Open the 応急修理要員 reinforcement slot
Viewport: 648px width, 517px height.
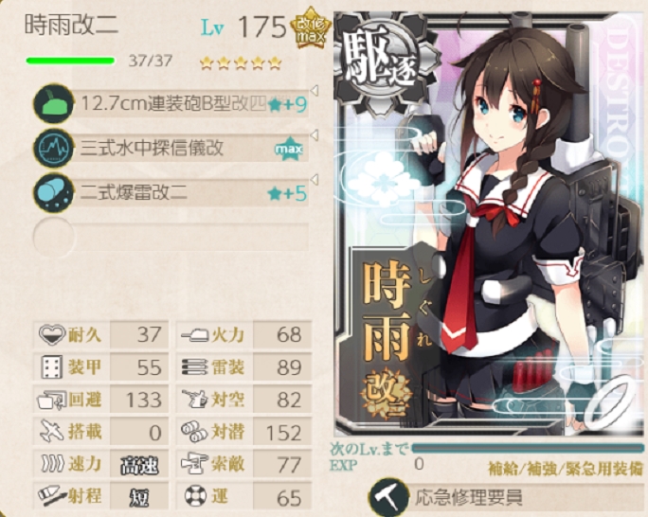coord(506,498)
